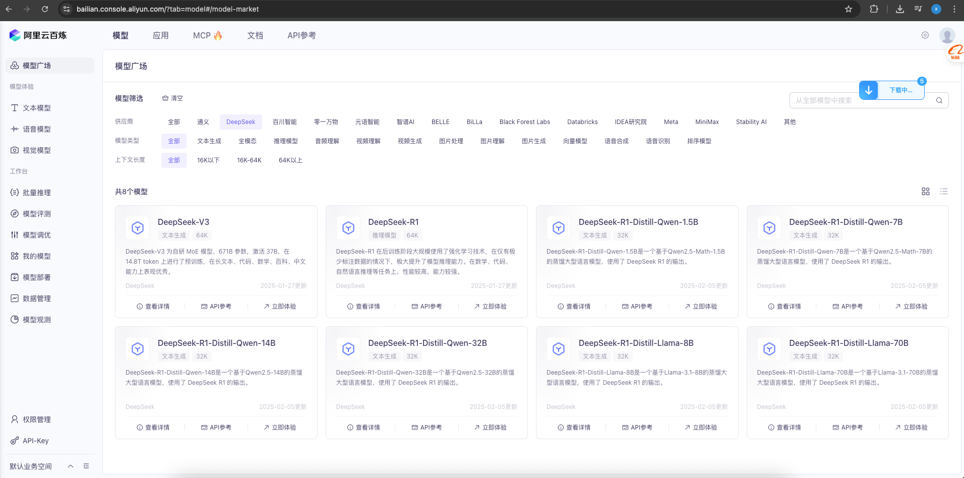The width and height of the screenshot is (964, 478).
Task: Click the blue download arrow icon
Action: coord(869,90)
